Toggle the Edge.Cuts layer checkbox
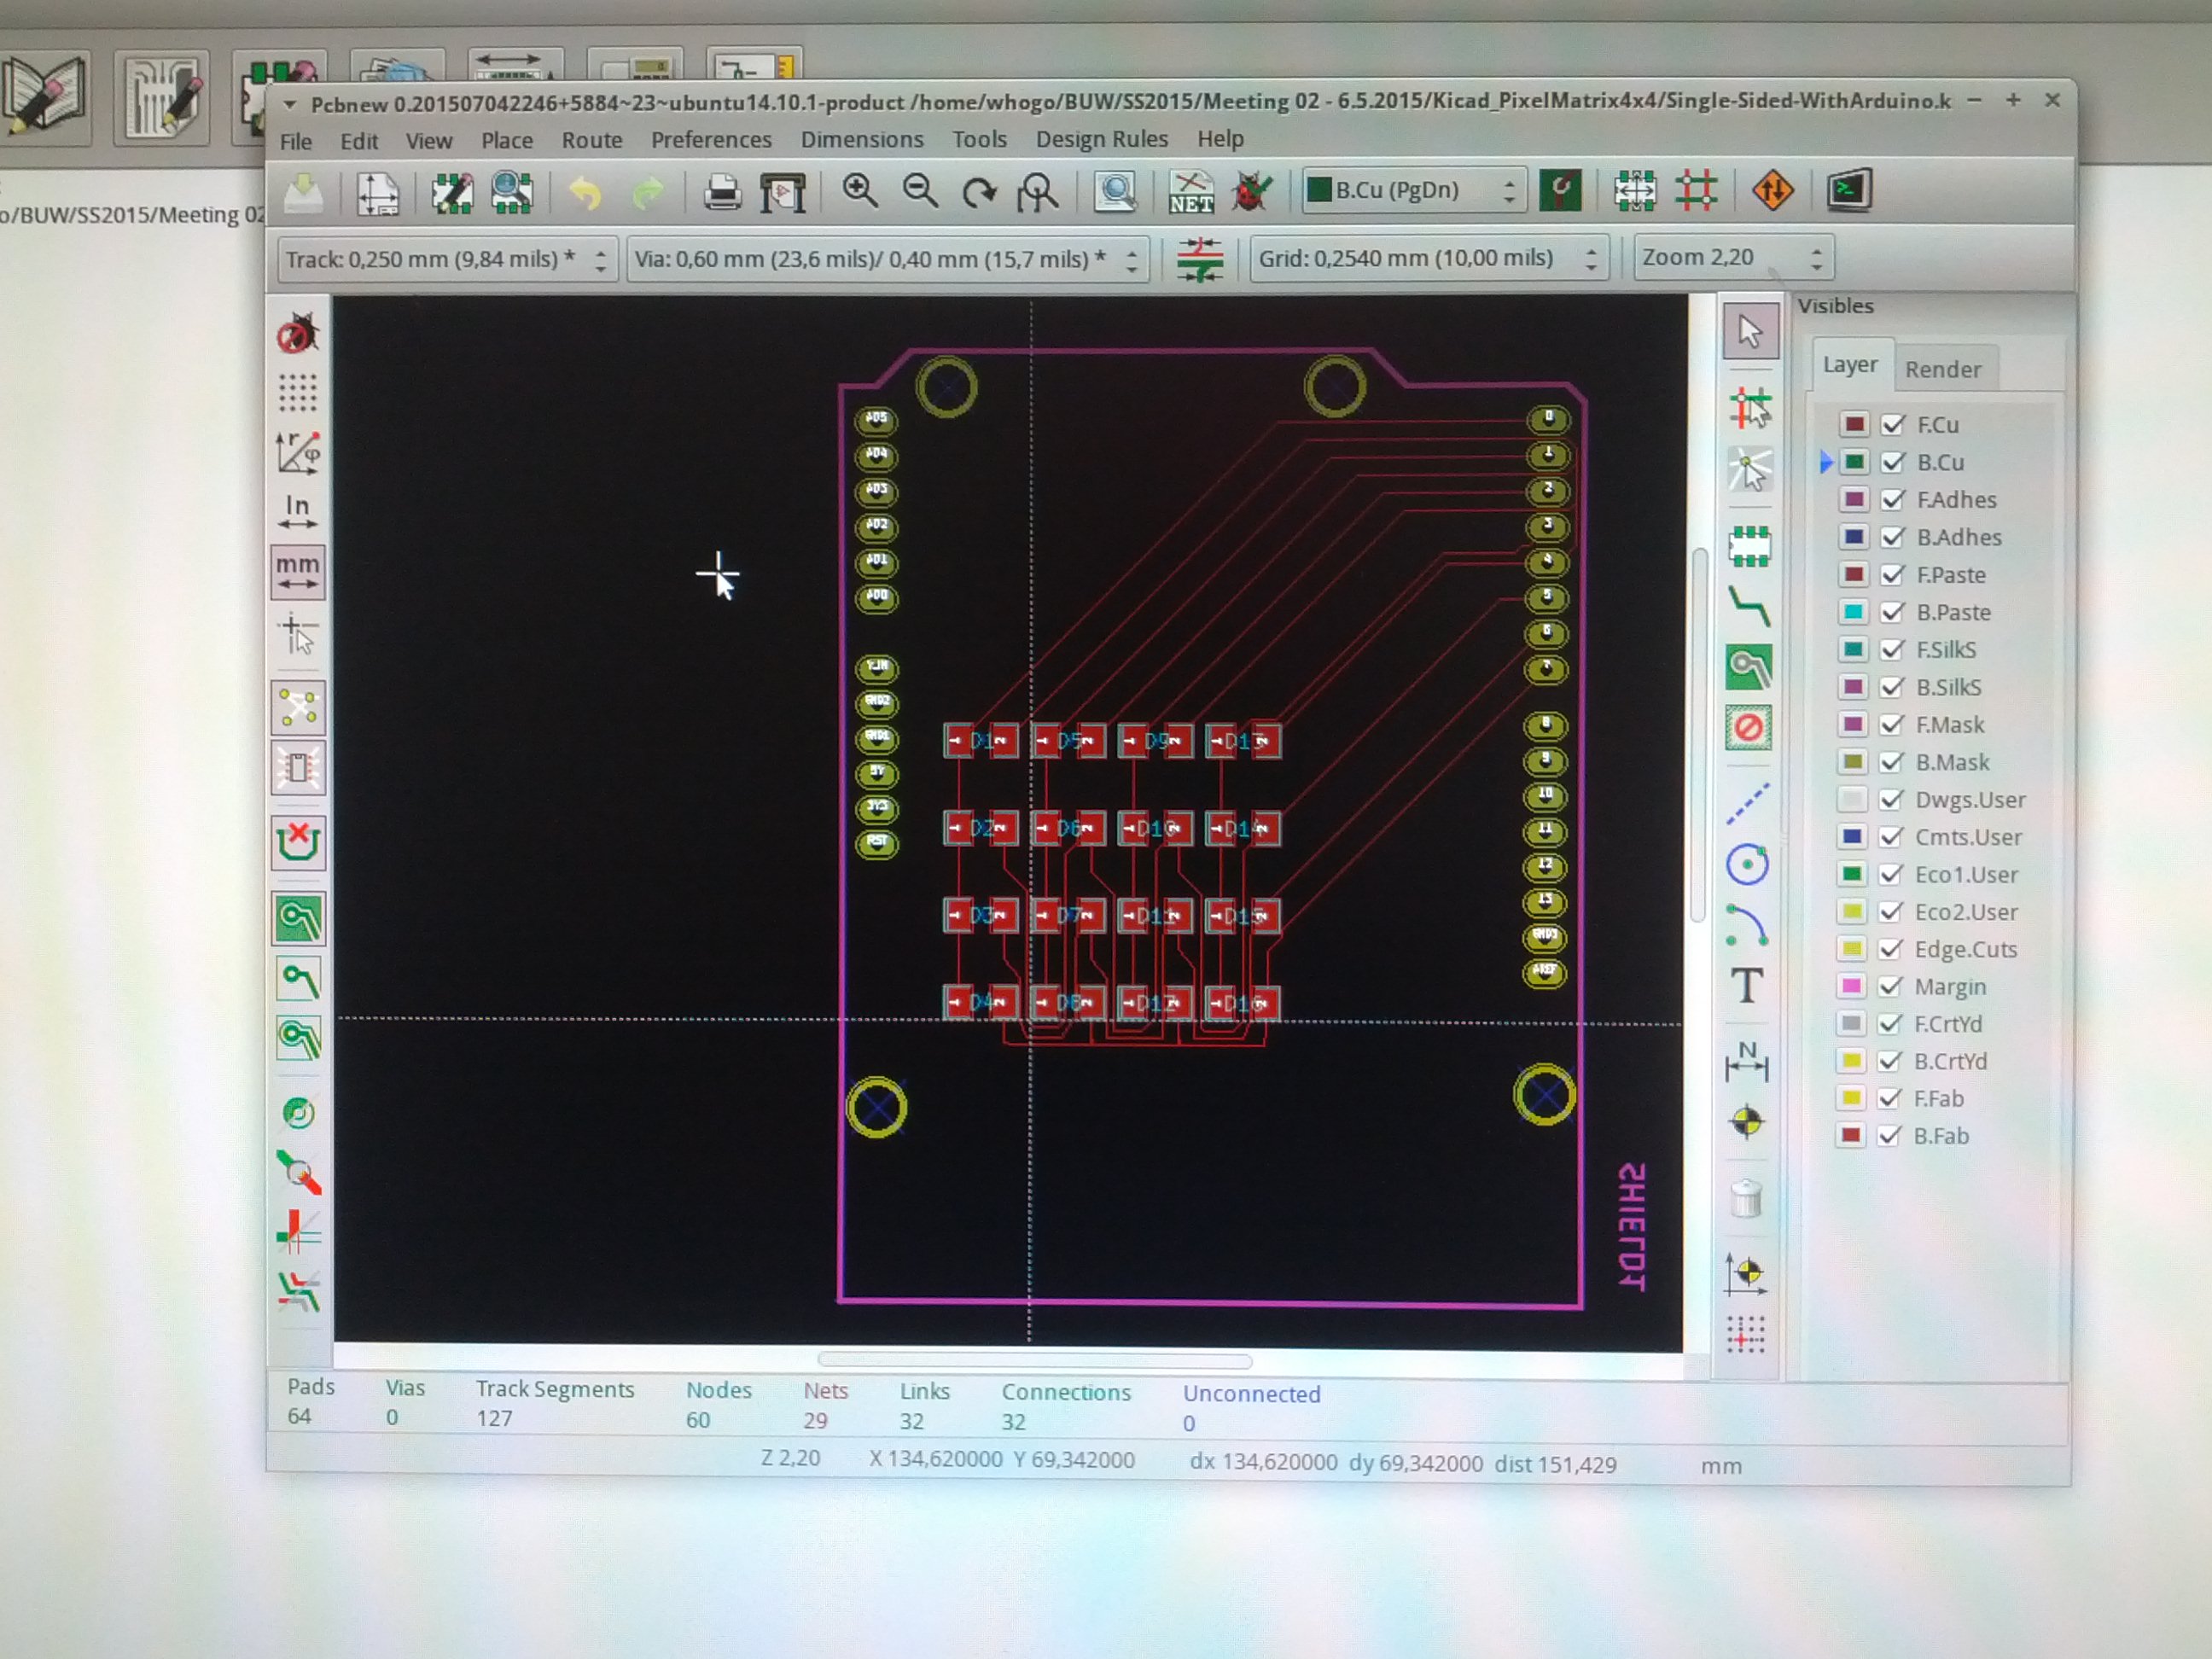The image size is (2212, 1659). pos(1890,949)
